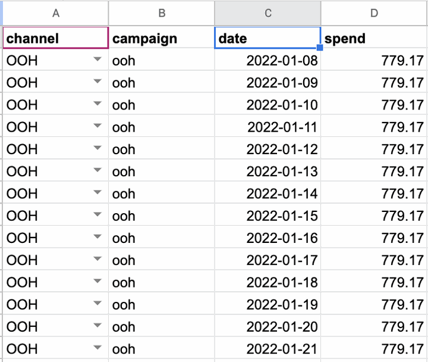Click the spend header cell
Viewport: 428px width, 362px height.
[374, 38]
